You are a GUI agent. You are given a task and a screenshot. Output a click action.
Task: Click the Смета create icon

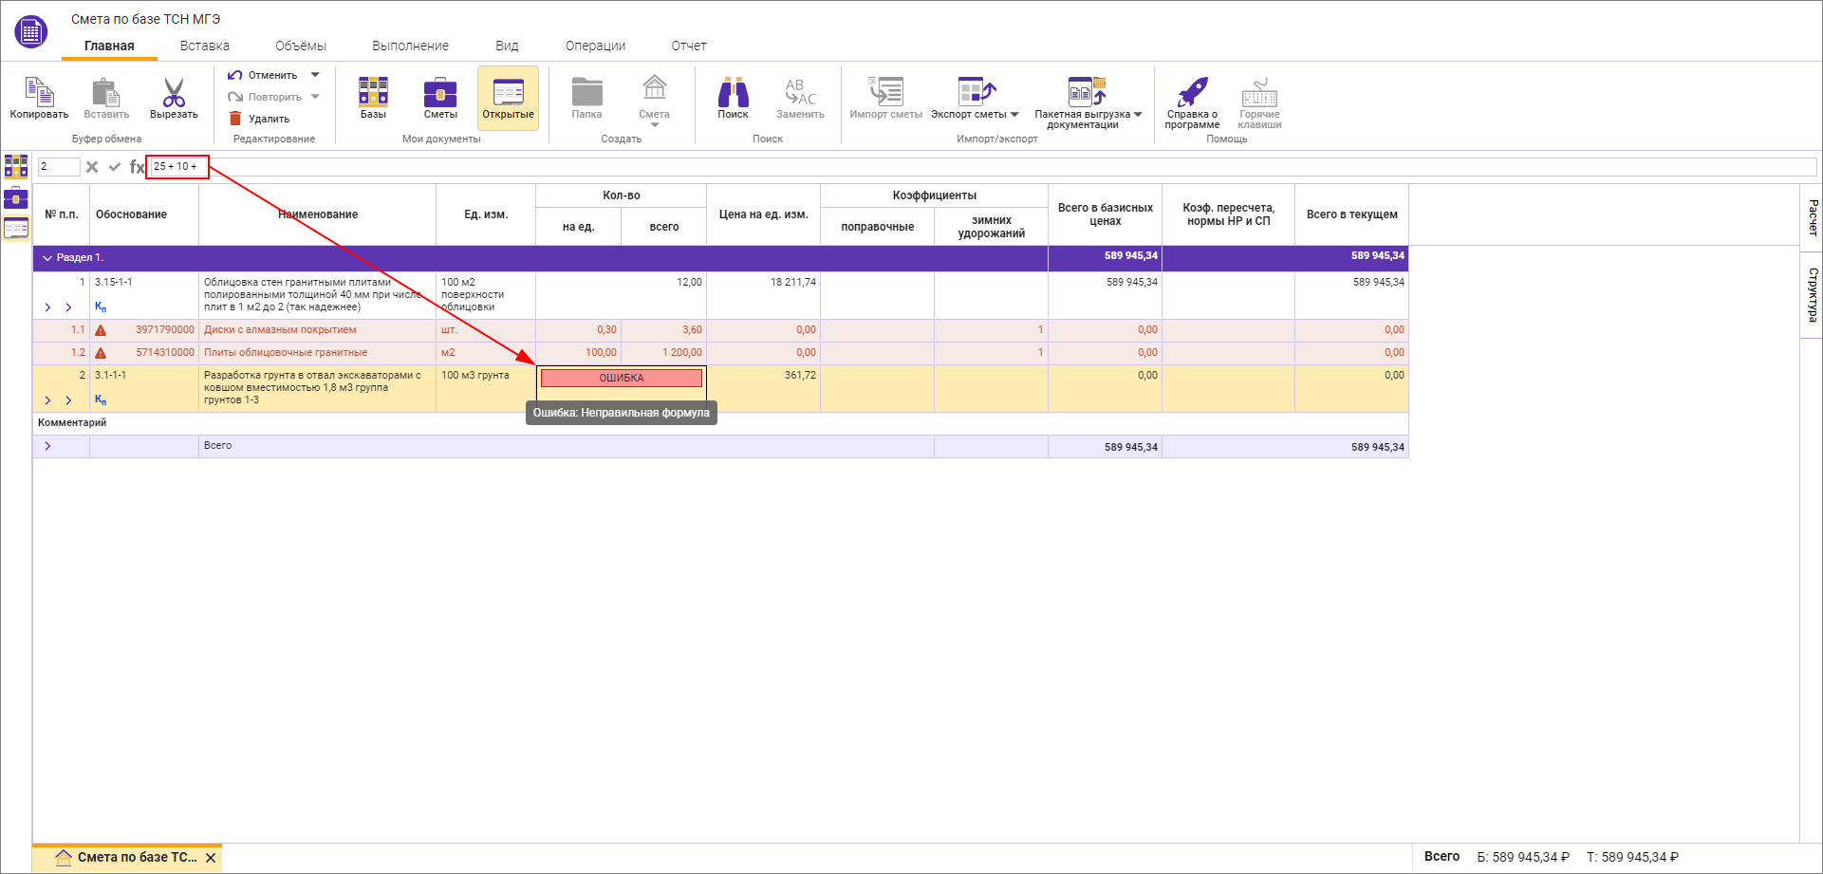(x=654, y=88)
